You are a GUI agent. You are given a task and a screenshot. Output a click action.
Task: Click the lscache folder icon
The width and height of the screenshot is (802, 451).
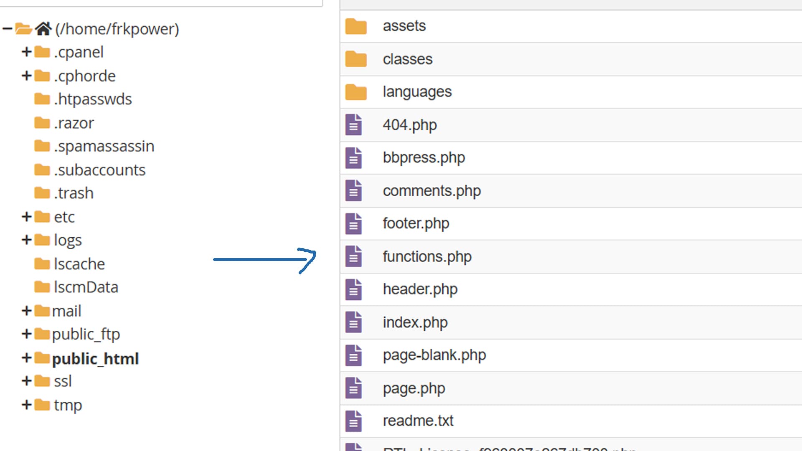(42, 264)
